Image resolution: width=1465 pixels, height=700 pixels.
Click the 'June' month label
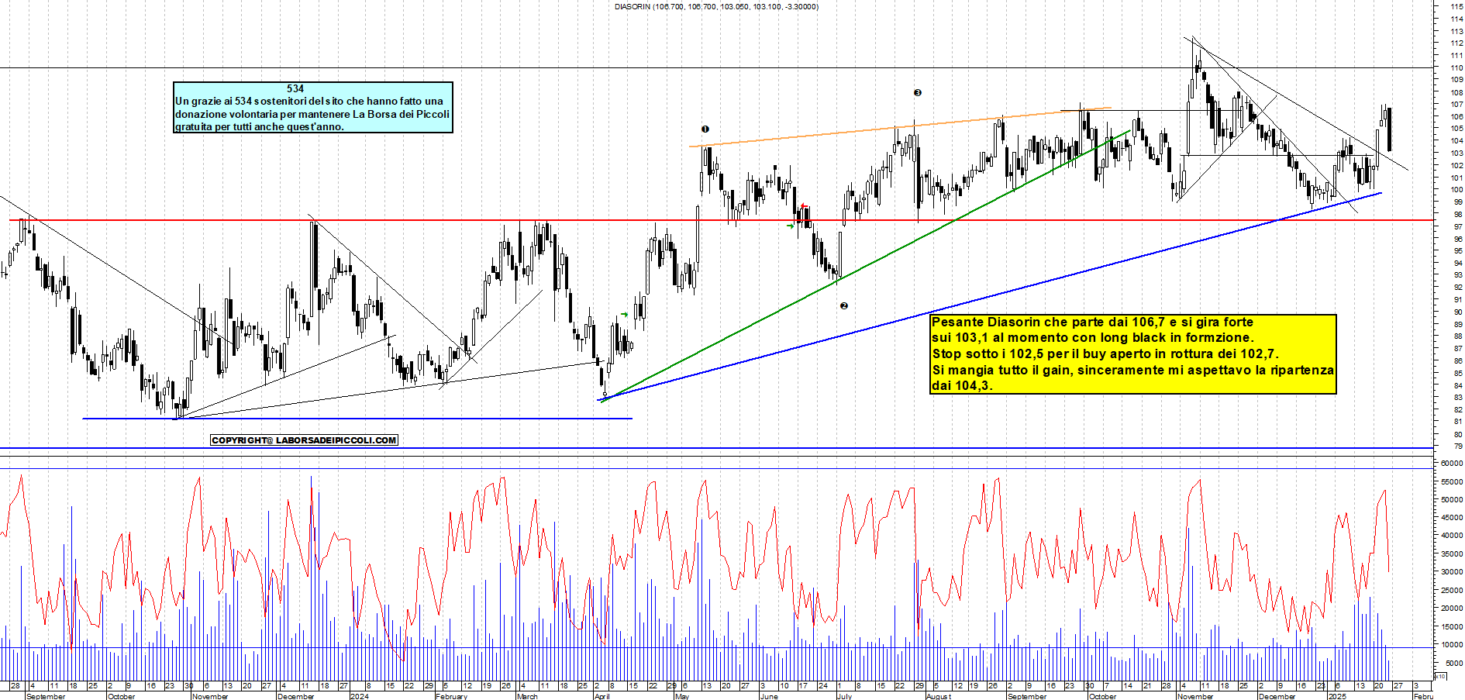tap(769, 696)
